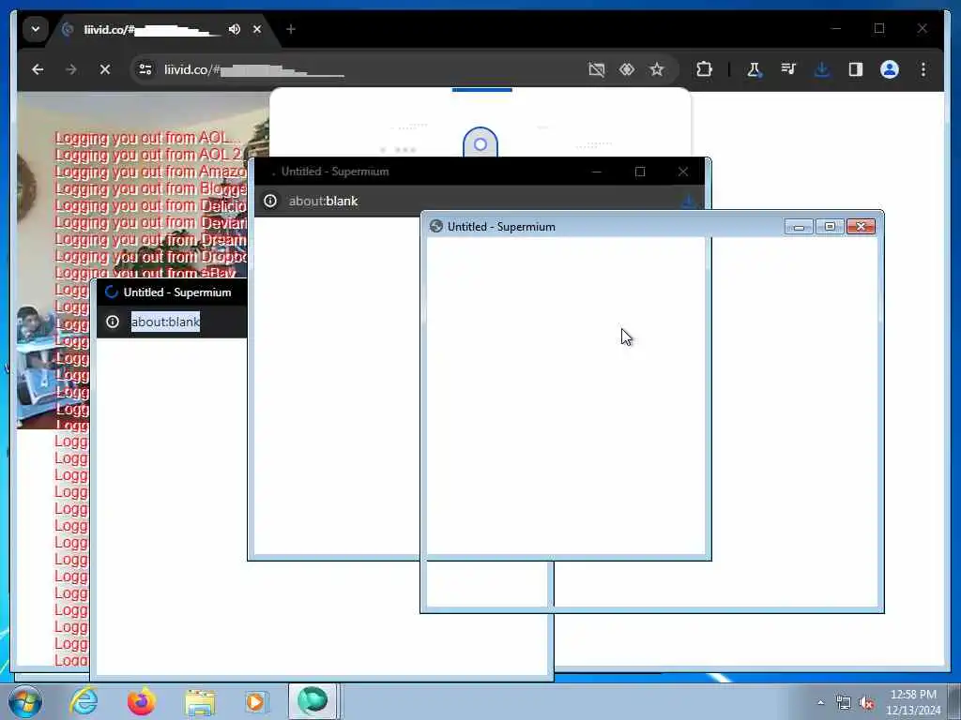This screenshot has height=720, width=961.
Task: Click about:blank address in dark Supermium window
Action: 323,201
